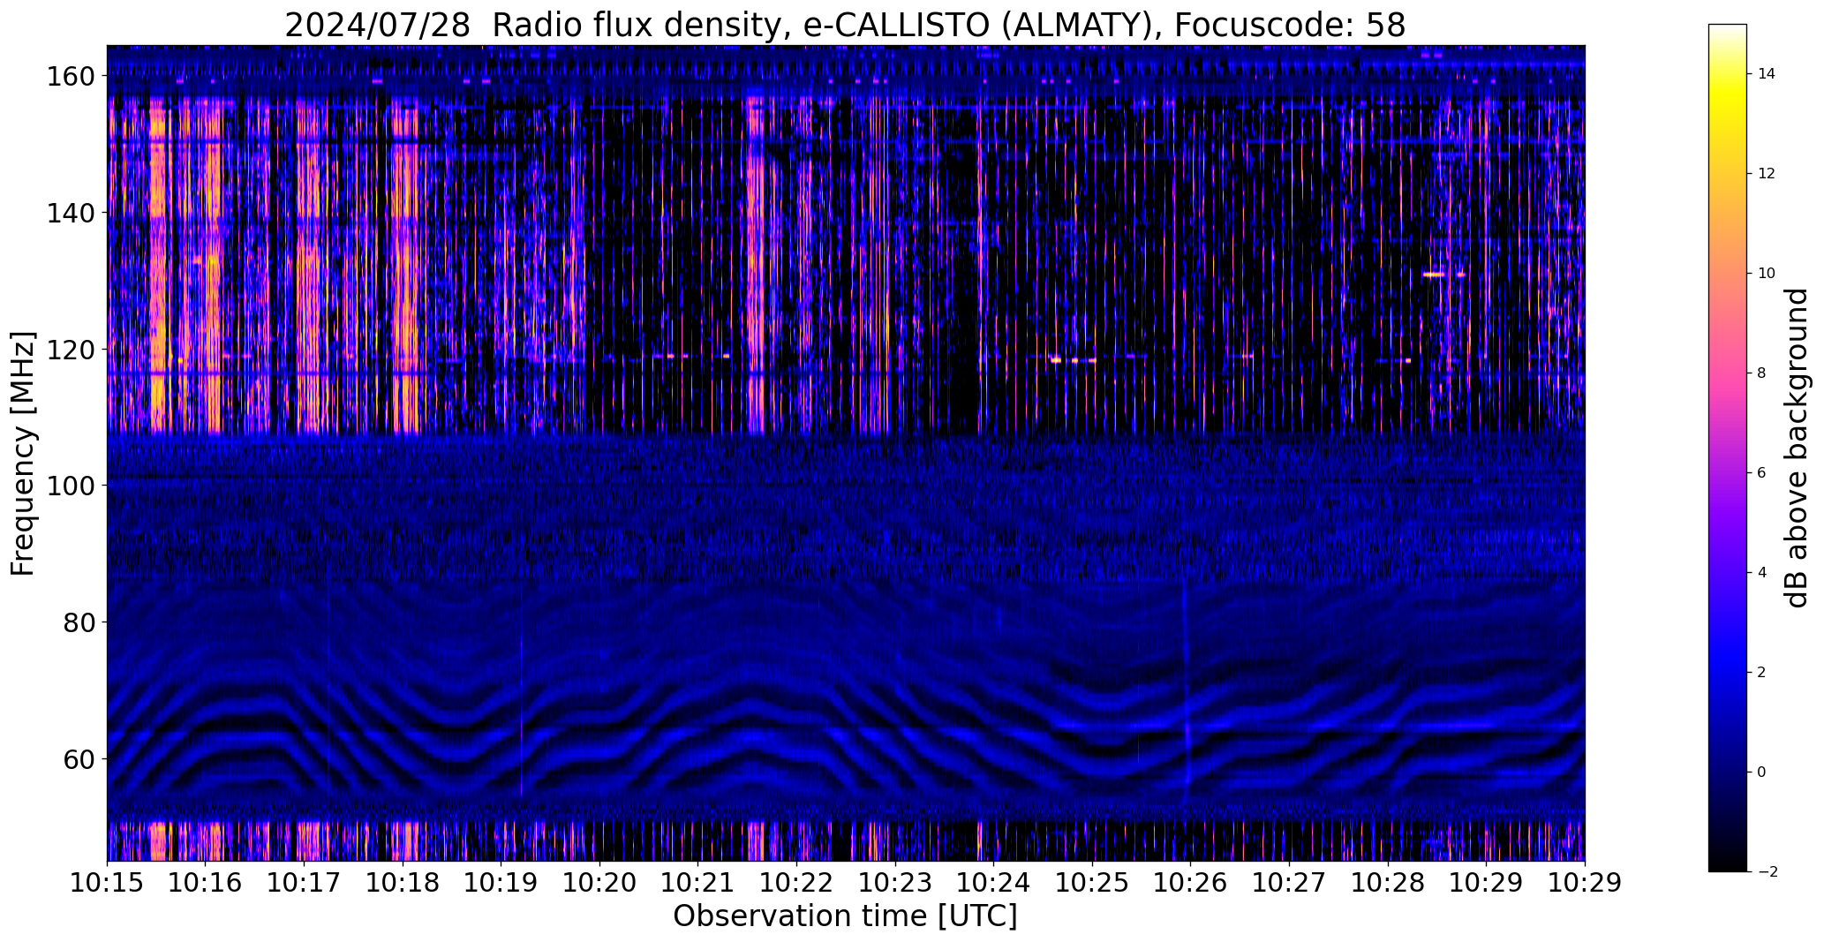This screenshot has width=1824, height=942.
Task: Click the bright burst near 10:21:35 at 140 MHz
Action: click(755, 213)
